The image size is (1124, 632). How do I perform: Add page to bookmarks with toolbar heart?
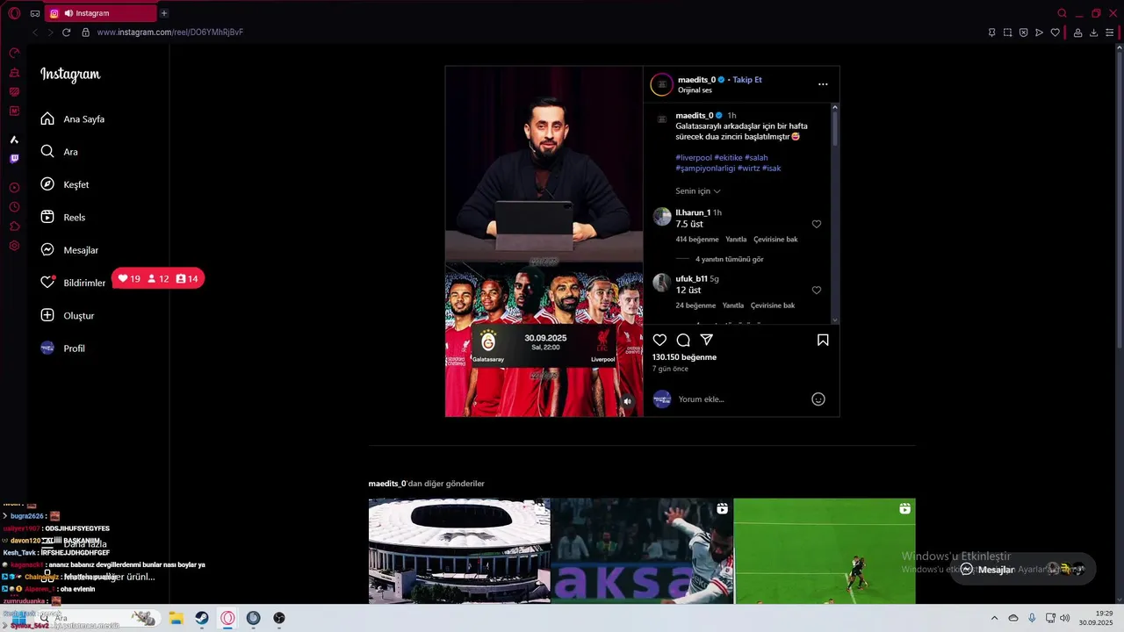click(1055, 32)
